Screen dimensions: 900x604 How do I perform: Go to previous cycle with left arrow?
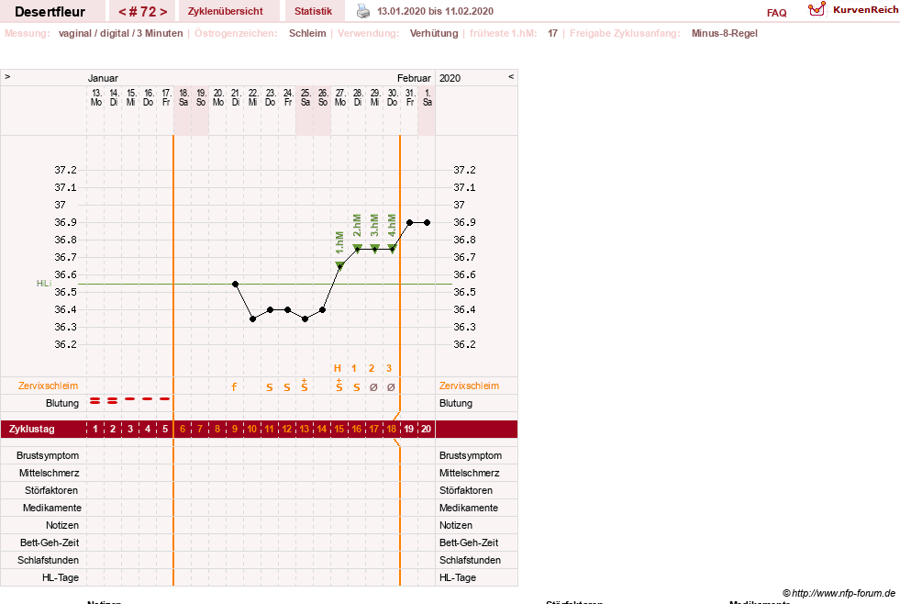coord(122,12)
